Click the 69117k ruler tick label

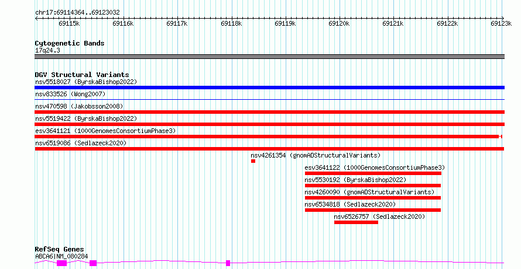177,23
